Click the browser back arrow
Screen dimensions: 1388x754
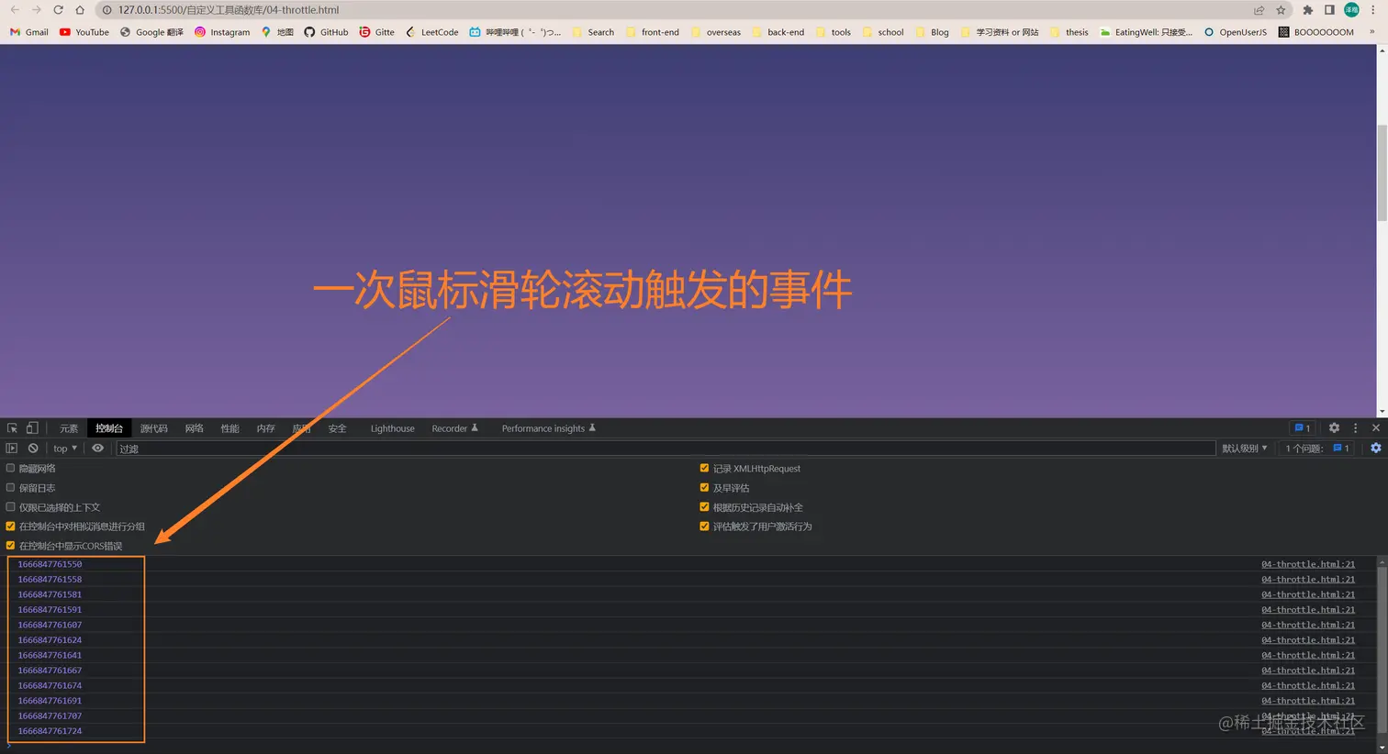[x=15, y=10]
